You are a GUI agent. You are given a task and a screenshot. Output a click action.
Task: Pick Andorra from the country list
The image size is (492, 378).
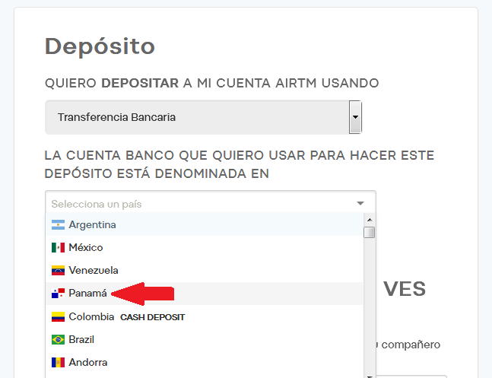pyautogui.click(x=205, y=362)
